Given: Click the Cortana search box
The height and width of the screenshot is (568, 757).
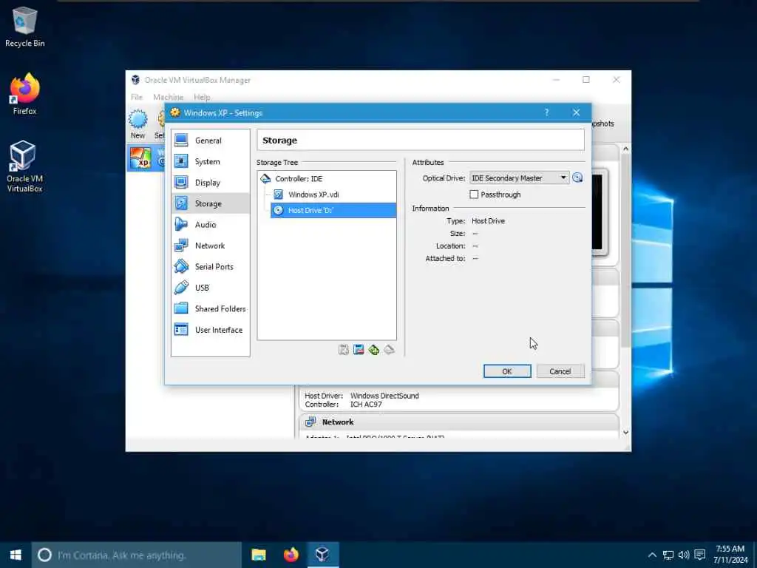Looking at the screenshot, I should point(137,555).
